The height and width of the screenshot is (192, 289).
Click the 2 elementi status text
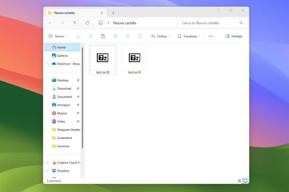pos(54,181)
